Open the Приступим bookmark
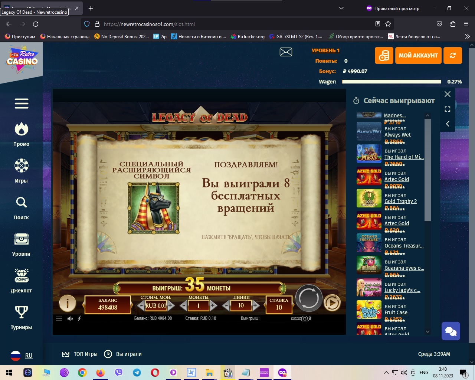Image resolution: width=475 pixels, height=380 pixels. tap(20, 36)
